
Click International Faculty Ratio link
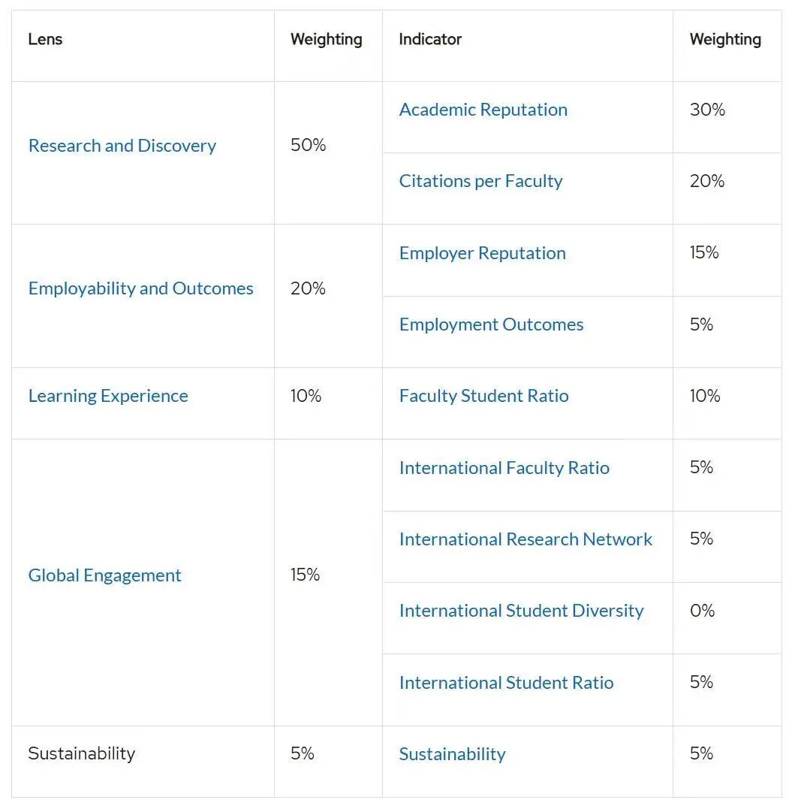click(x=504, y=468)
